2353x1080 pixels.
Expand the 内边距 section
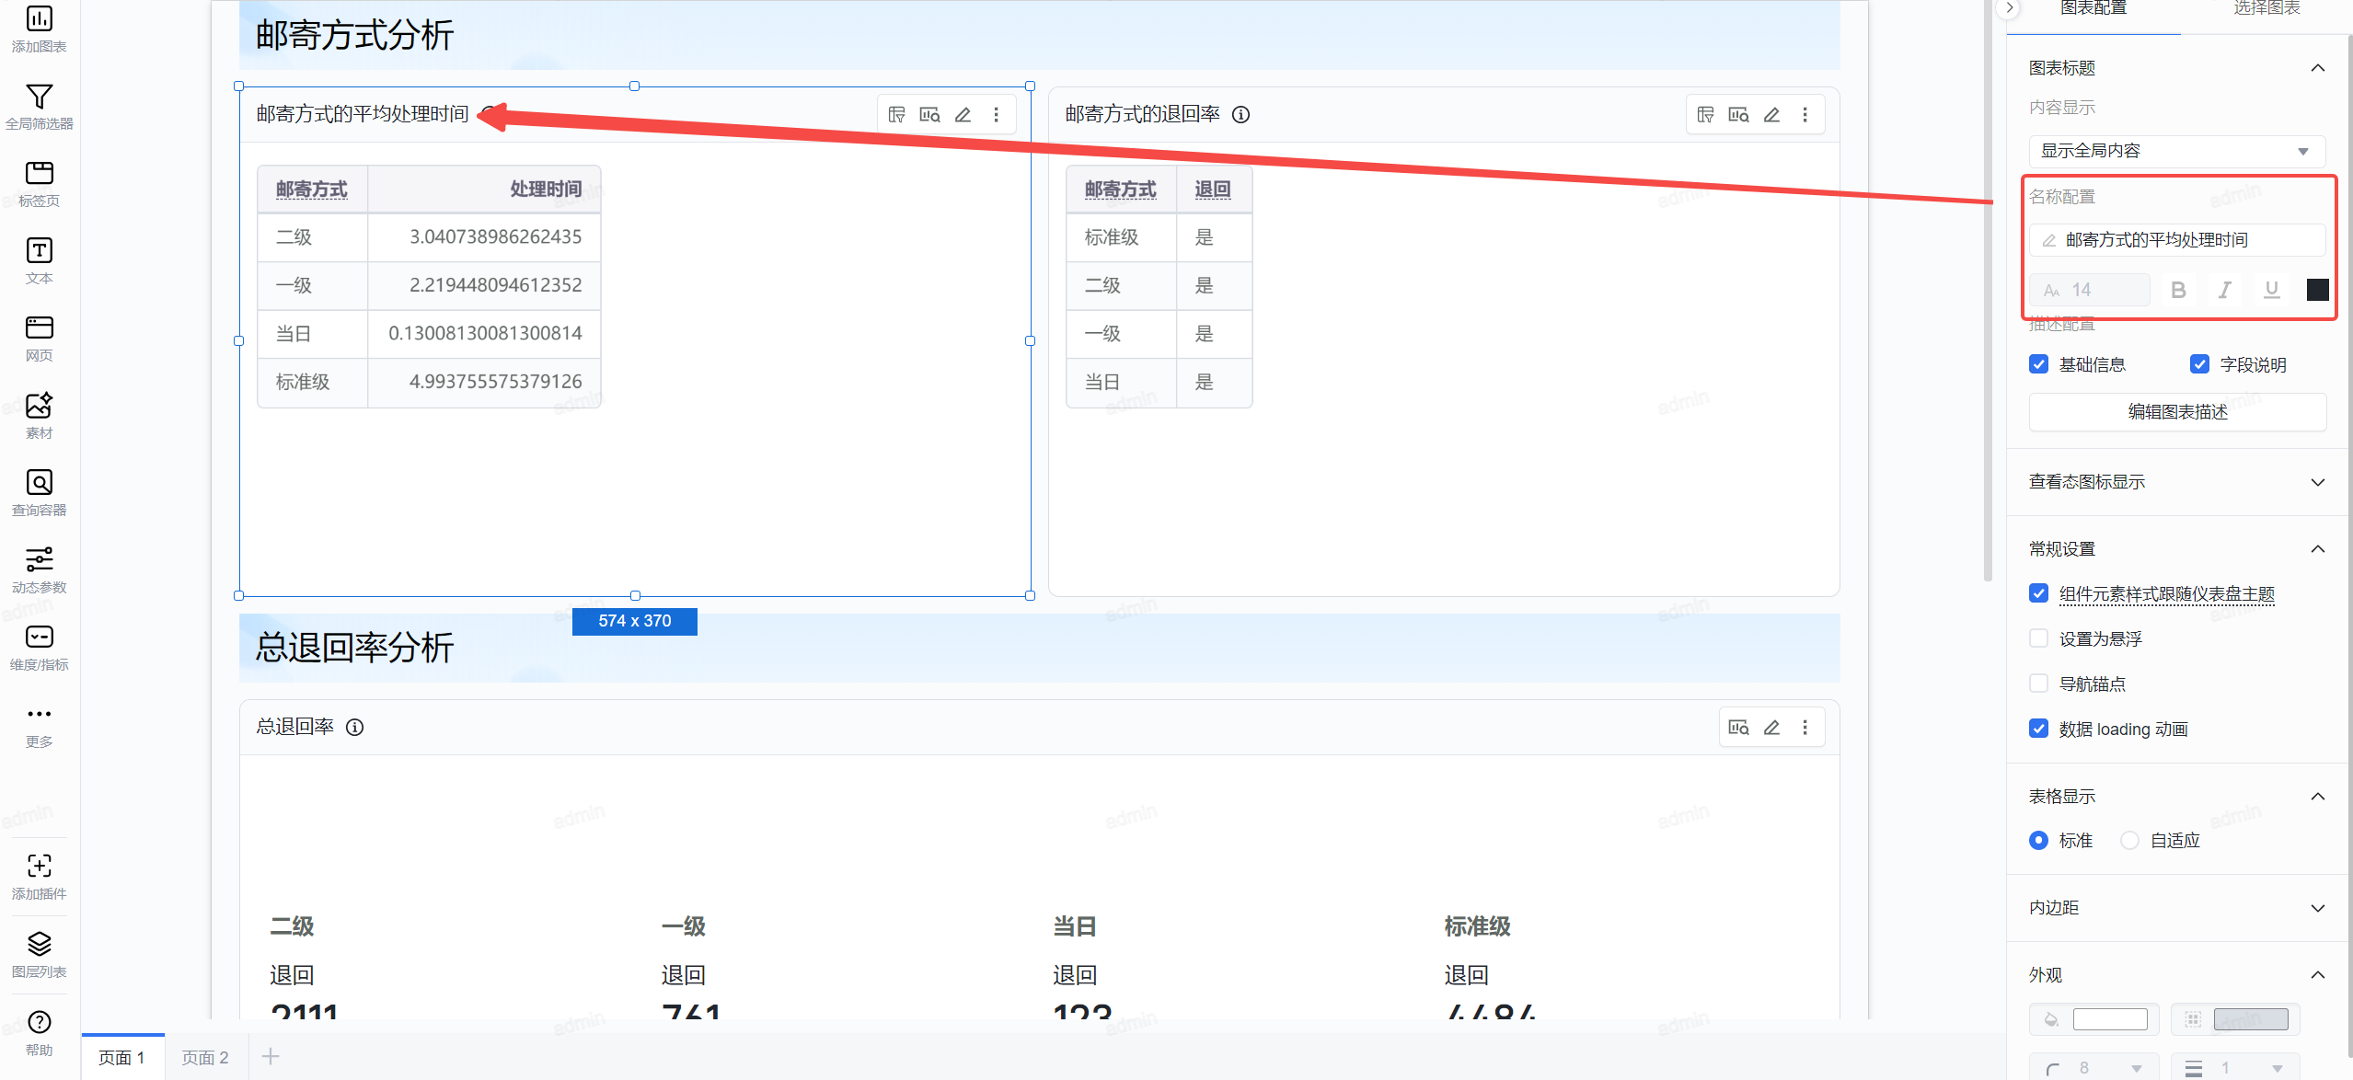coord(2317,908)
